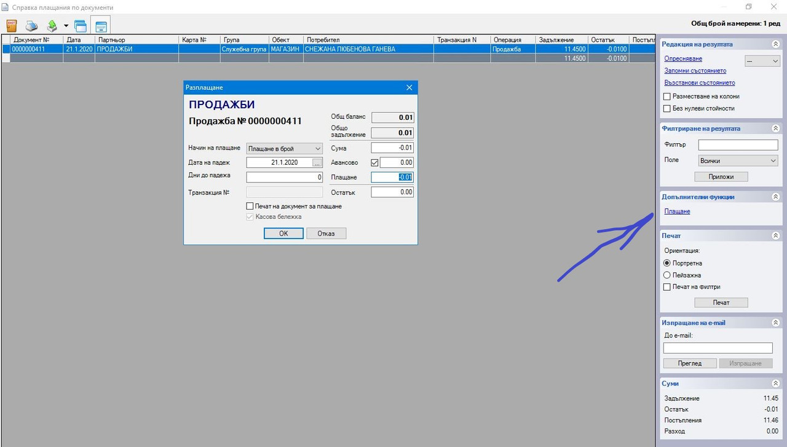Image resolution: width=787 pixels, height=447 pixels.
Task: Click the Остатък column header in table
Action: point(608,40)
